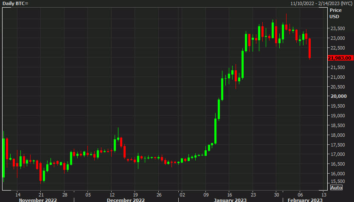This screenshot has height=202, width=354.
Task: Click the 15,500 price axis label
Action: [338, 181]
